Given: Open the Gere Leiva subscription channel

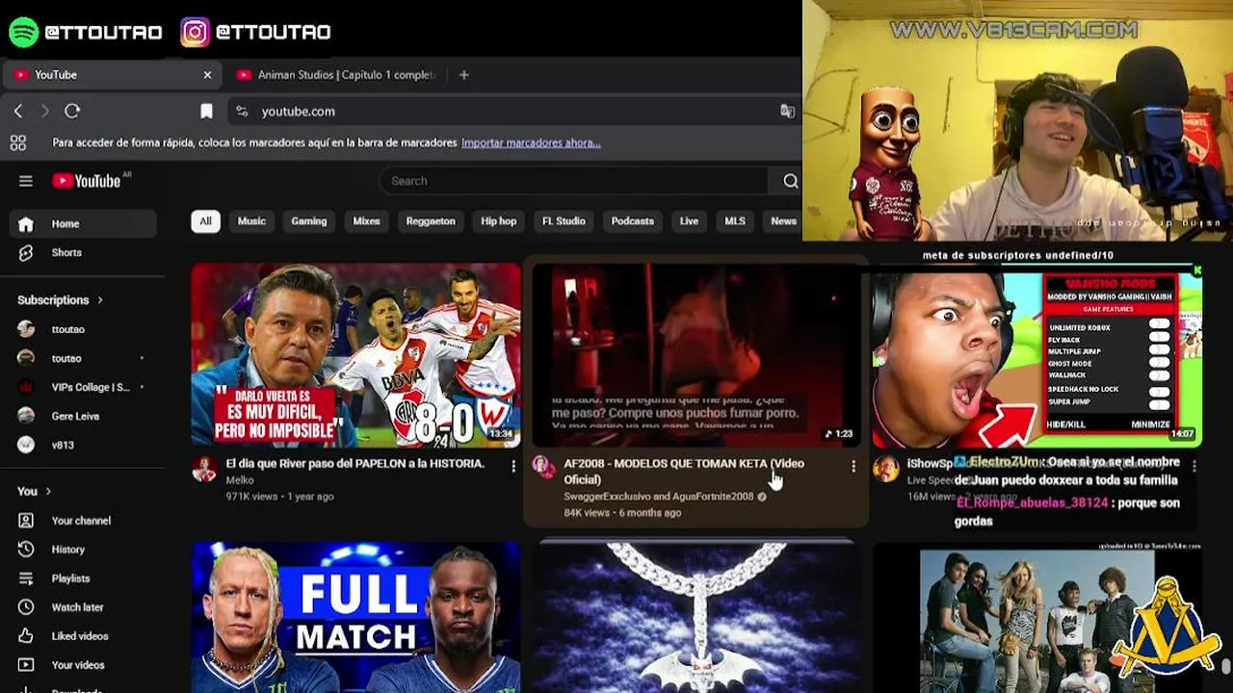Looking at the screenshot, I should point(83,417).
